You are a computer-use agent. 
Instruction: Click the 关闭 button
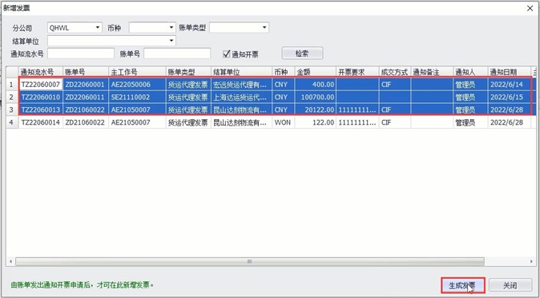tap(510, 285)
